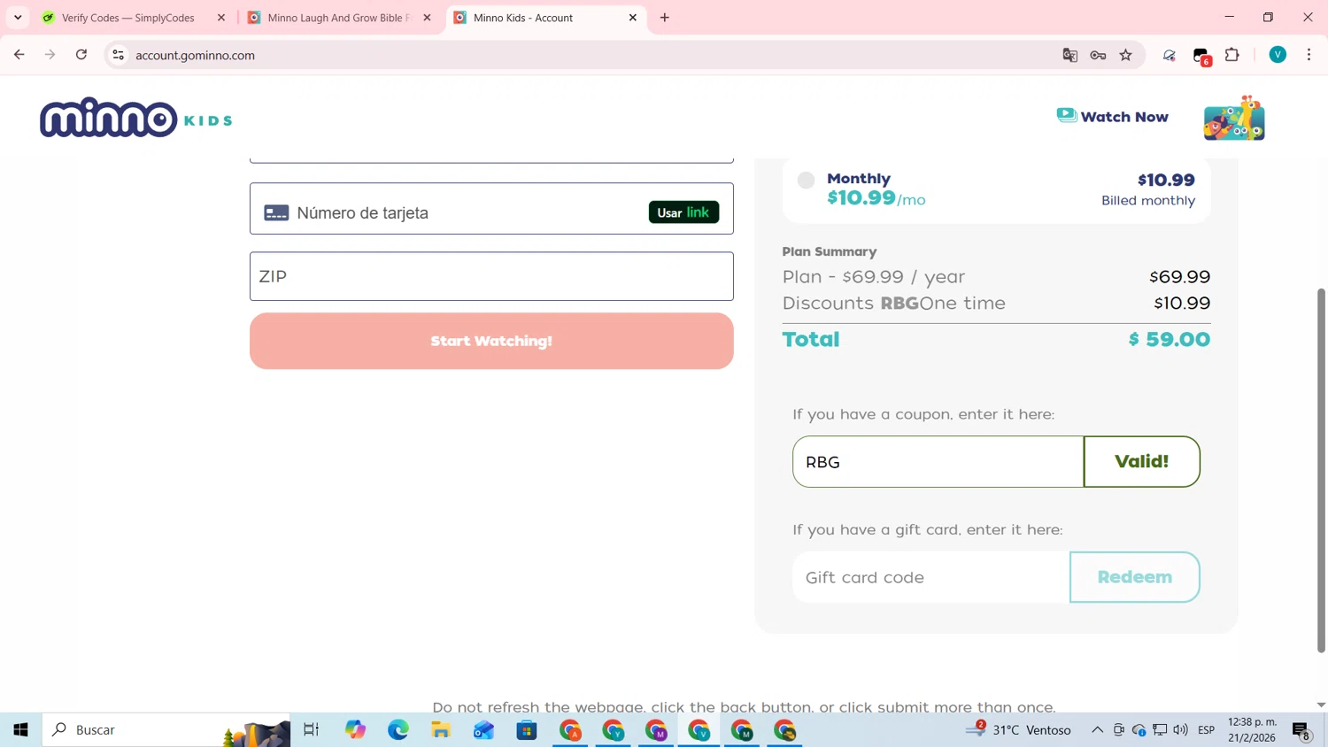Screen dimensions: 1328x747
Task: Open the Minno Kids logo link
Action: [x=135, y=118]
